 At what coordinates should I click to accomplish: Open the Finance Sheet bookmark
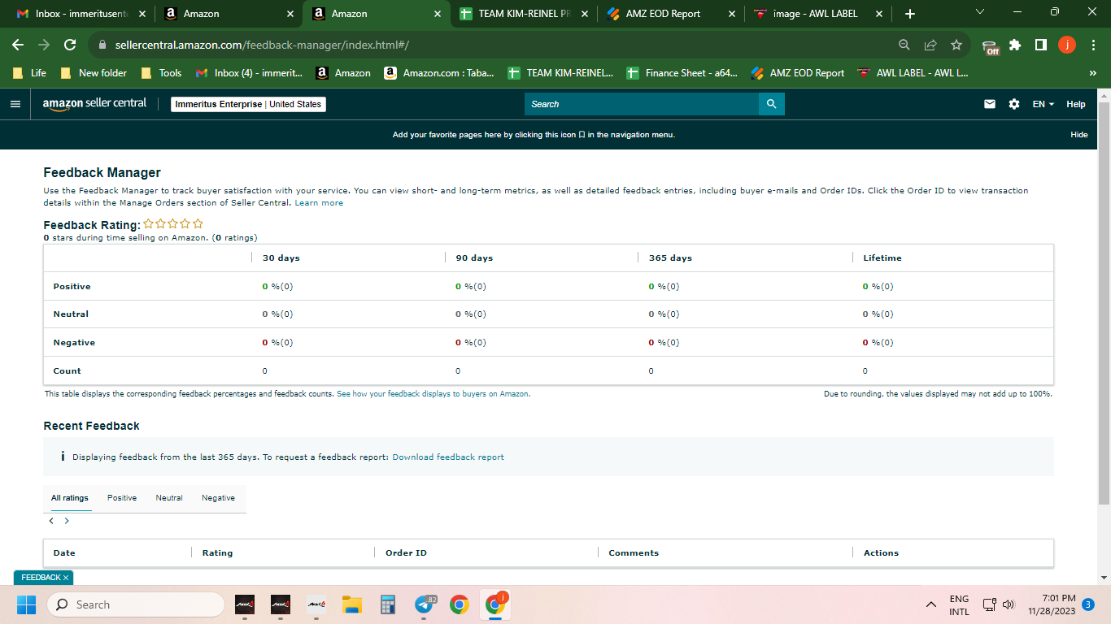[682, 73]
